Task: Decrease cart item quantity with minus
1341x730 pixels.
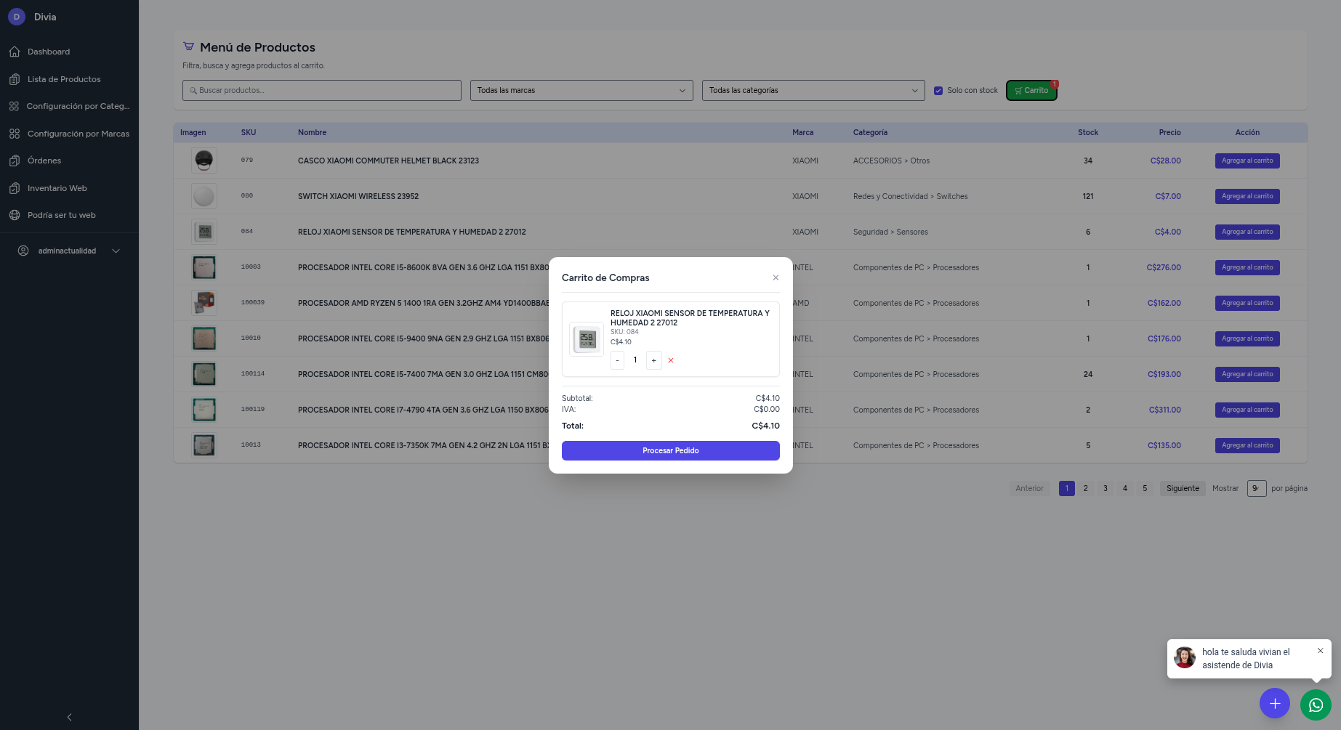Action: 617,360
